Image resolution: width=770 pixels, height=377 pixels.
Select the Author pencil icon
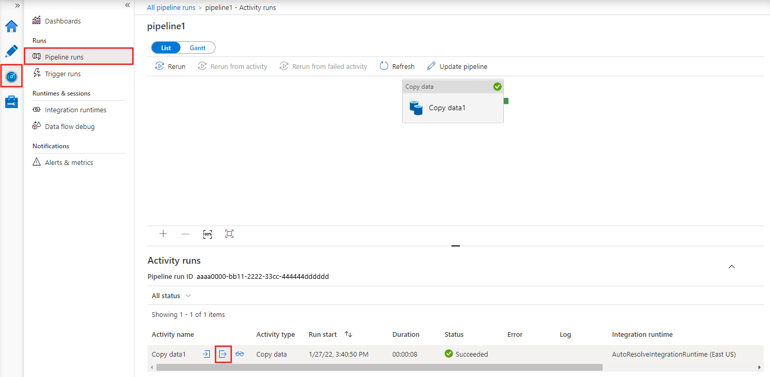(12, 51)
